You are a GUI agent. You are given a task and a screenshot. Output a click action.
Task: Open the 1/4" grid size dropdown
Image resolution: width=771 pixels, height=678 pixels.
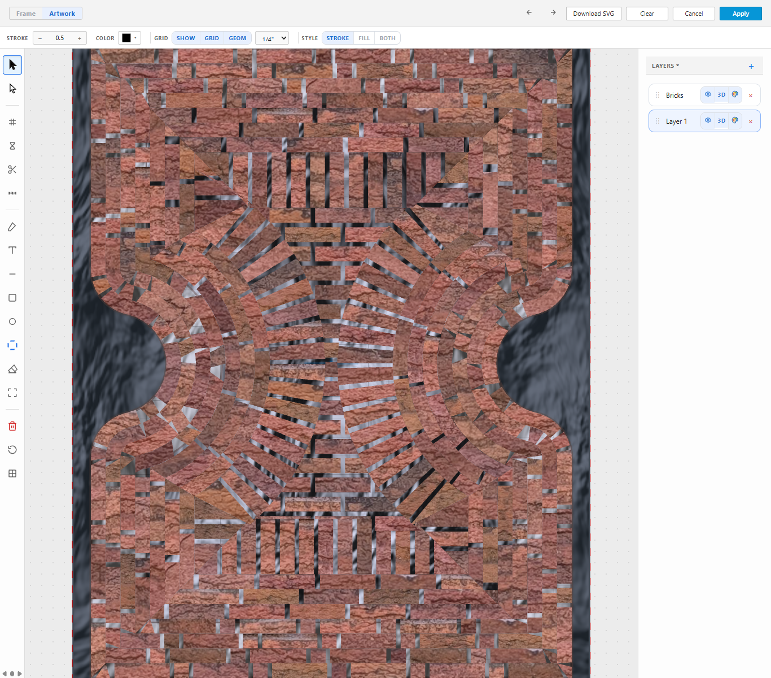(x=272, y=38)
